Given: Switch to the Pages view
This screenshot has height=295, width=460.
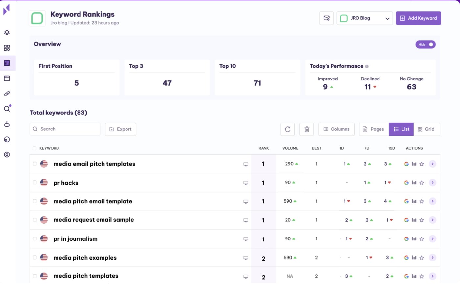Looking at the screenshot, I should (374, 129).
